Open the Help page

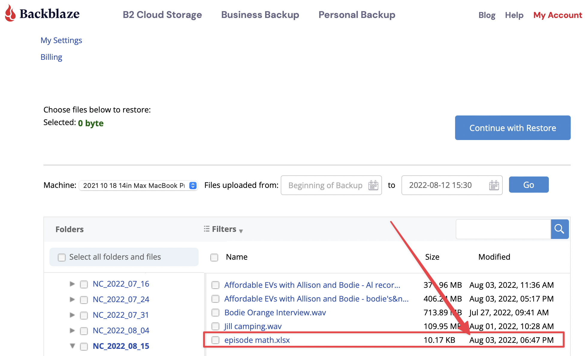514,15
